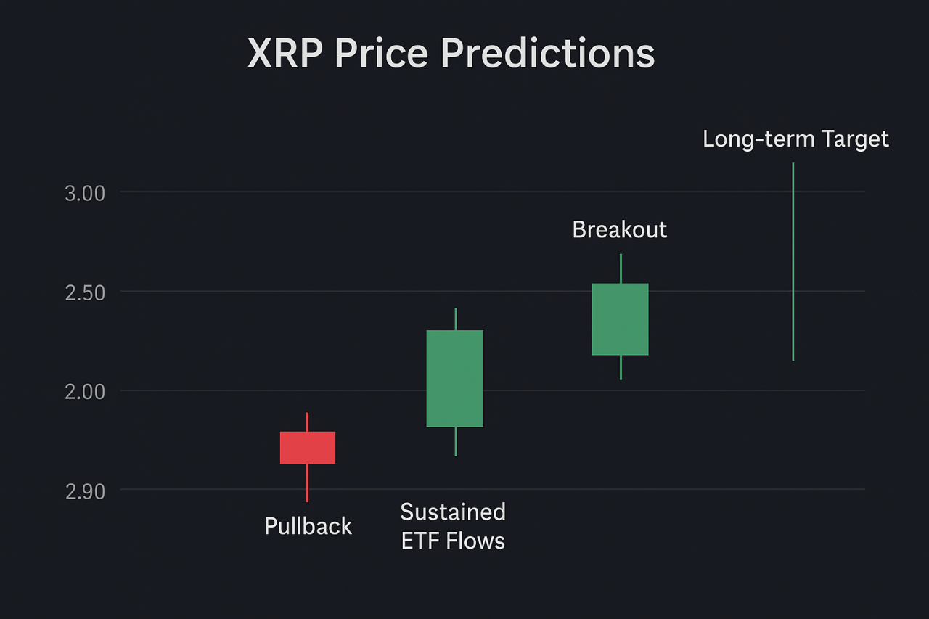The height and width of the screenshot is (619, 929).
Task: Click the "Breakout" annotation label
Action: (619, 230)
